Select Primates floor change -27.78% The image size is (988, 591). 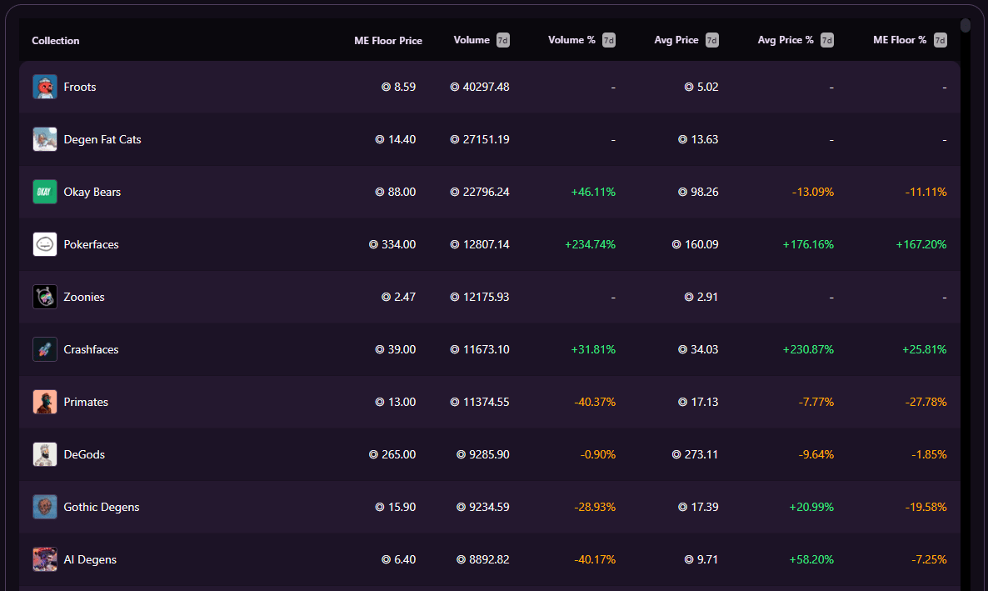[926, 402]
